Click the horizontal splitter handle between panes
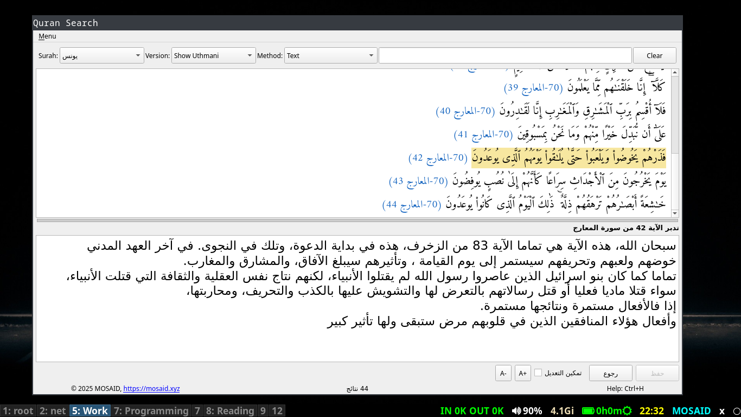The width and height of the screenshot is (741, 417). 357,220
